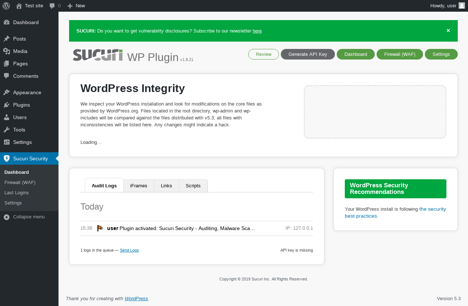Click the 'Version 5.3' footer text

coord(449,298)
